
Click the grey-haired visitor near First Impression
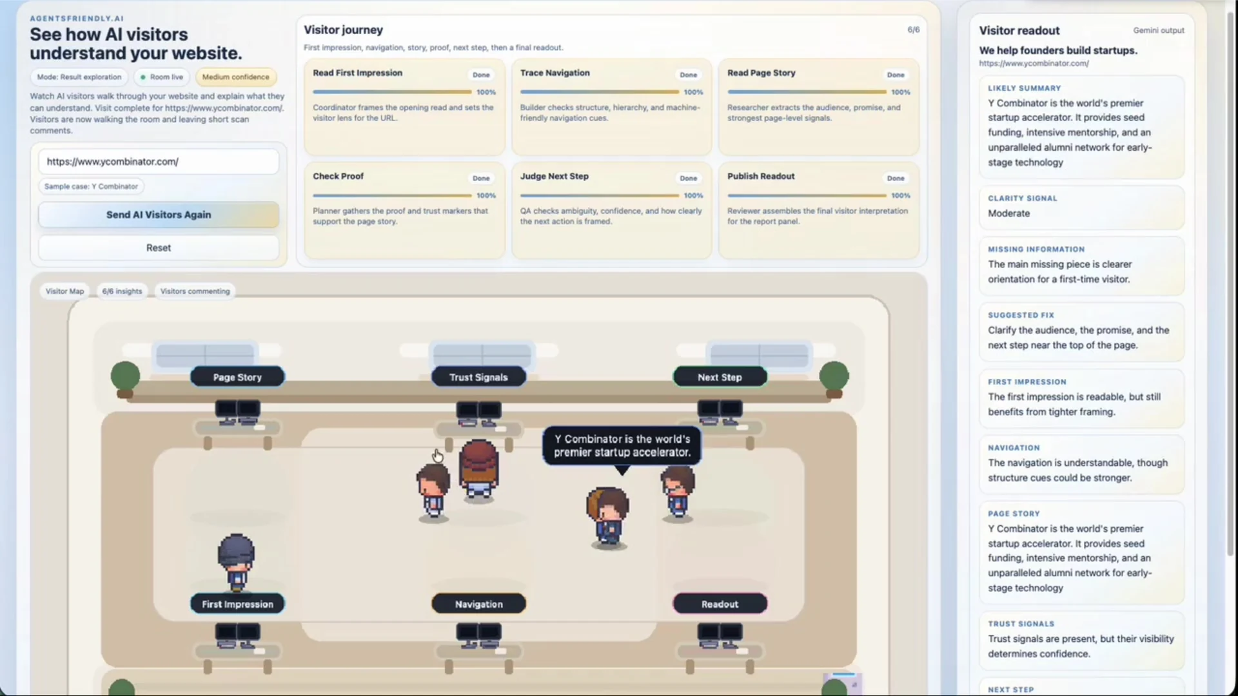236,563
